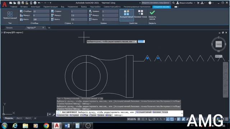Click the viewport label Сверху 2D-каркас

[12, 33]
